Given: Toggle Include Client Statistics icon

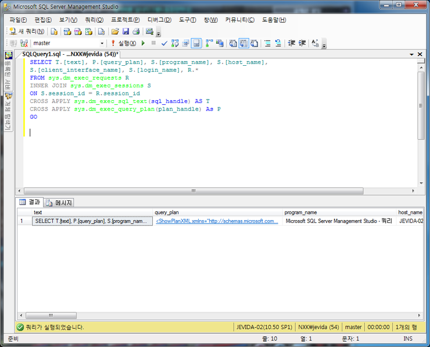Looking at the screenshot, I should coord(220,43).
